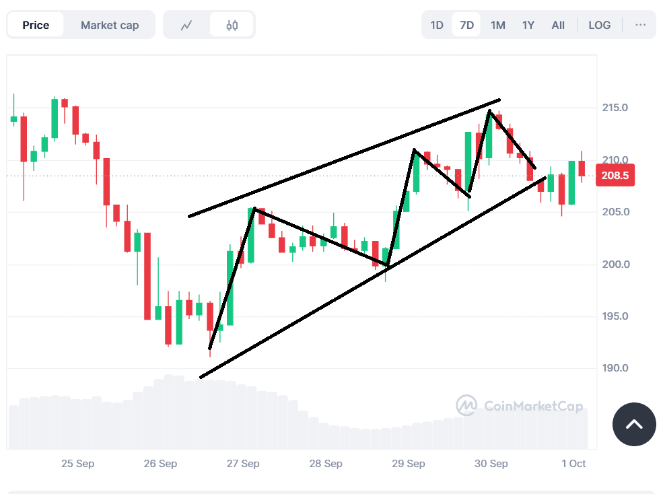Click the CoinMarketCap watermark logo

pyautogui.click(x=519, y=405)
